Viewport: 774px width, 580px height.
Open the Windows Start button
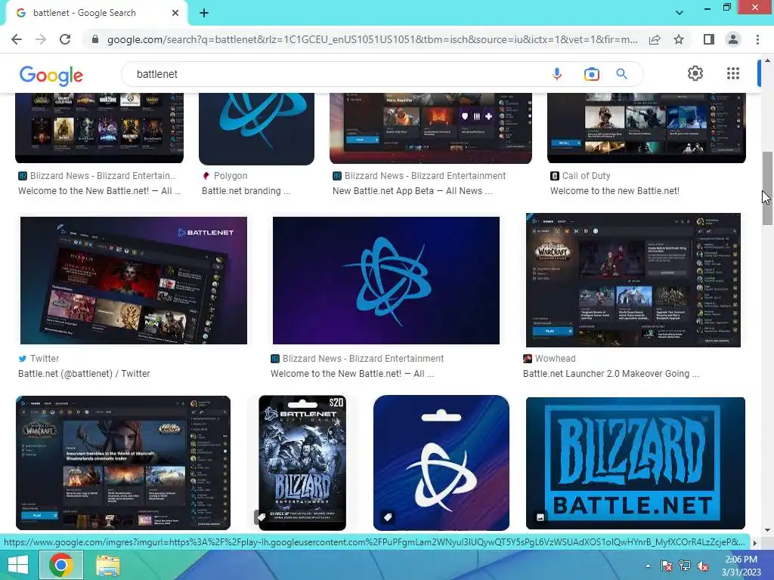(x=18, y=565)
